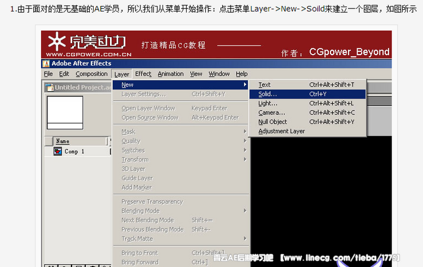Open the Animation menu
Screen dimensions: 423x267
(170, 74)
